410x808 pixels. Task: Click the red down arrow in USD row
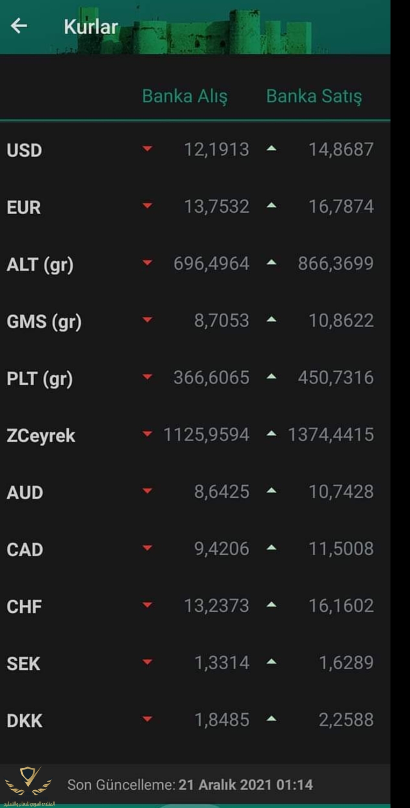coord(147,148)
